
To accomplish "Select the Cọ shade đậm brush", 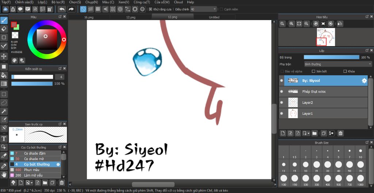I will (x=35, y=153).
